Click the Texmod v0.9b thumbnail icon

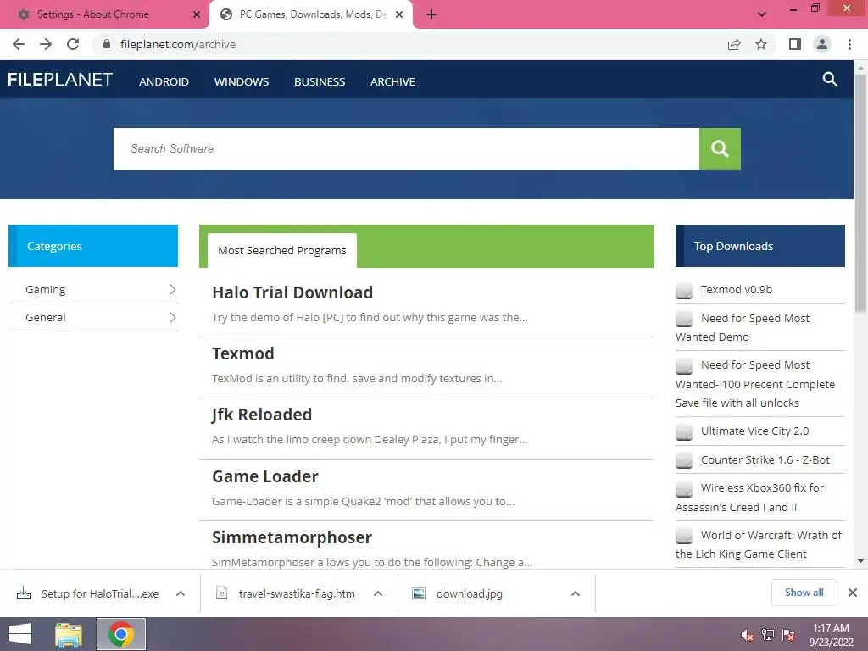(684, 290)
